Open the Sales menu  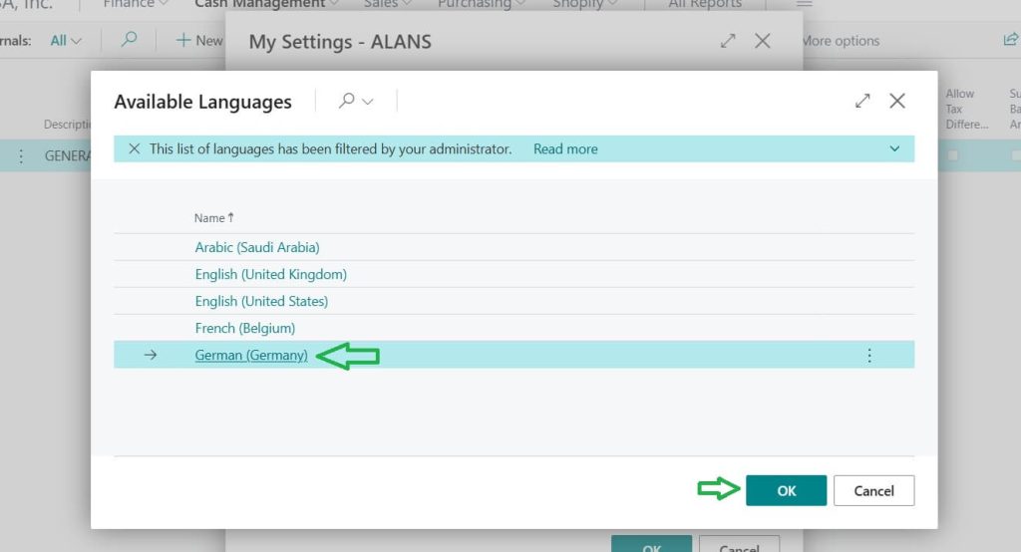[x=387, y=4]
